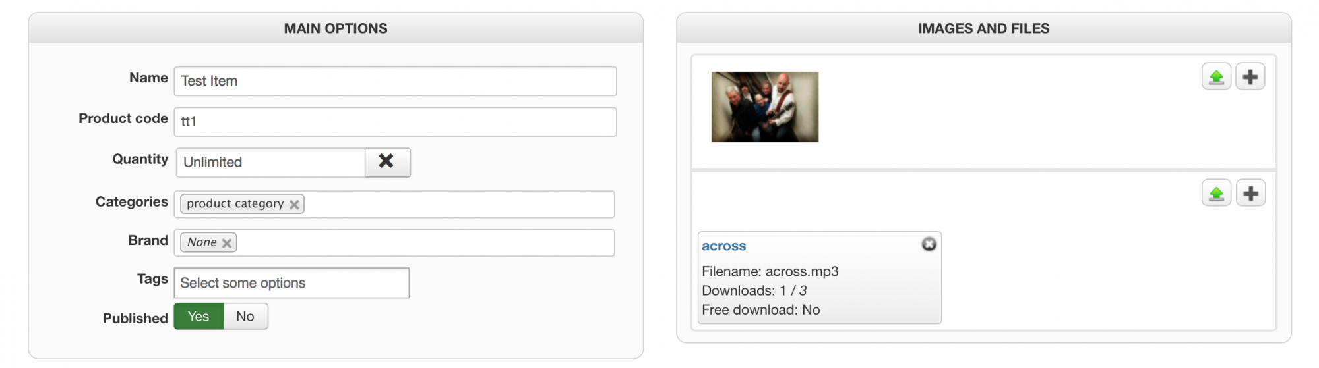
Task: Open the band photo thumbnail
Action: click(764, 107)
